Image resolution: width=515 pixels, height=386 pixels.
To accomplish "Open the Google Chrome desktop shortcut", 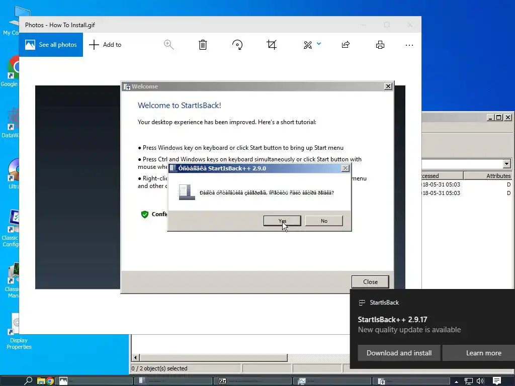I will [10, 71].
